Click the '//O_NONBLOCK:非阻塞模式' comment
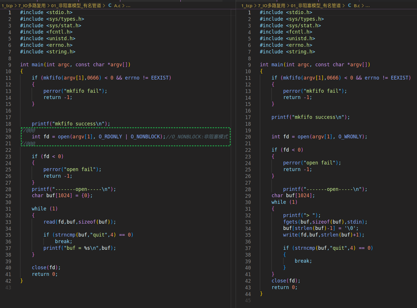This screenshot has width=417, height=308. click(x=197, y=137)
